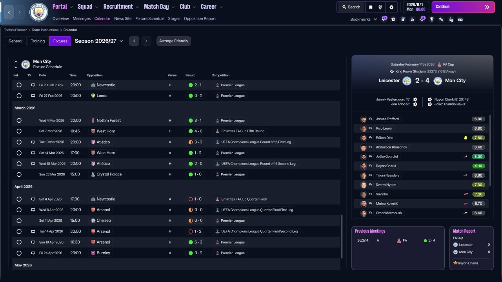Open the shortcut icon with purple 3 badge
Screen dimensions: 502x282
(422, 19)
